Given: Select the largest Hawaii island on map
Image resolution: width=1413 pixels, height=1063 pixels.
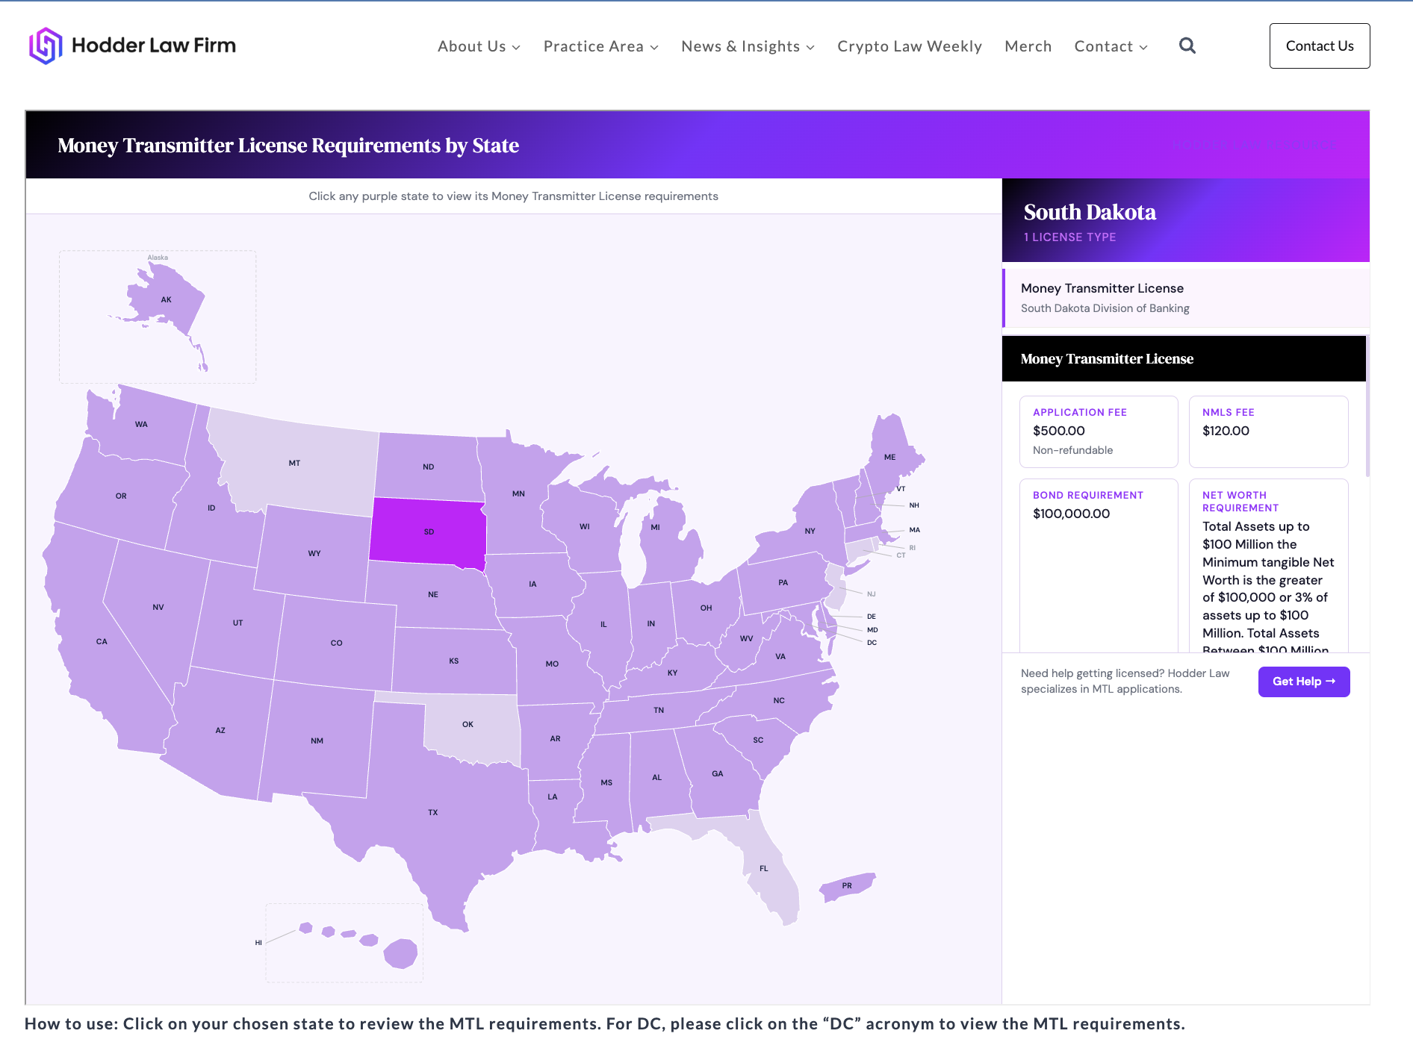Looking at the screenshot, I should point(401,953).
